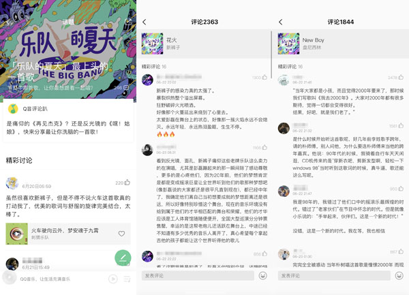Go back from the 评论1844 comments page
The image size is (409, 295).
tap(281, 22)
